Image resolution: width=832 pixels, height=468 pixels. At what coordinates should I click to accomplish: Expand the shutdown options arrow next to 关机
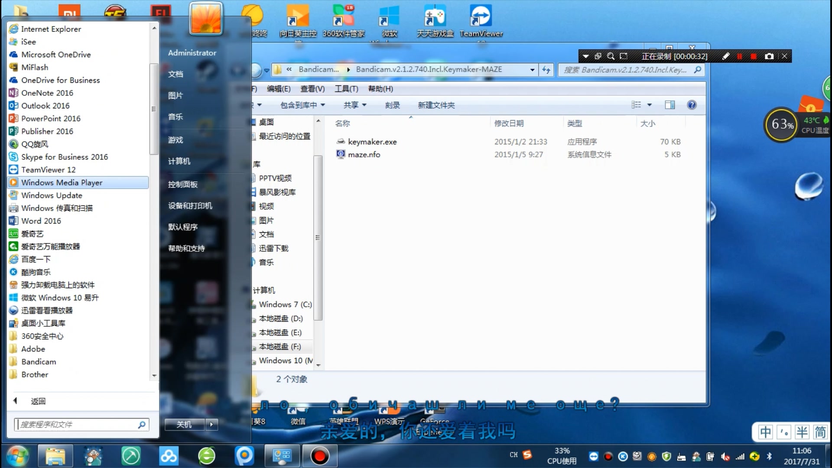(211, 425)
